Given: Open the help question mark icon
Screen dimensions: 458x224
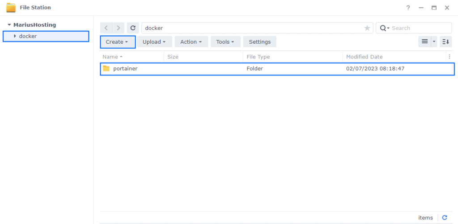Looking at the screenshot, I should click(x=408, y=8).
